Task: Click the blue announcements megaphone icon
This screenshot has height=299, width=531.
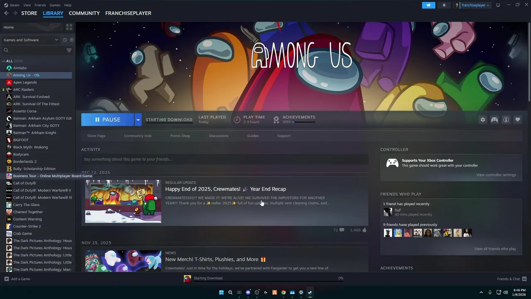Action: pos(429,5)
